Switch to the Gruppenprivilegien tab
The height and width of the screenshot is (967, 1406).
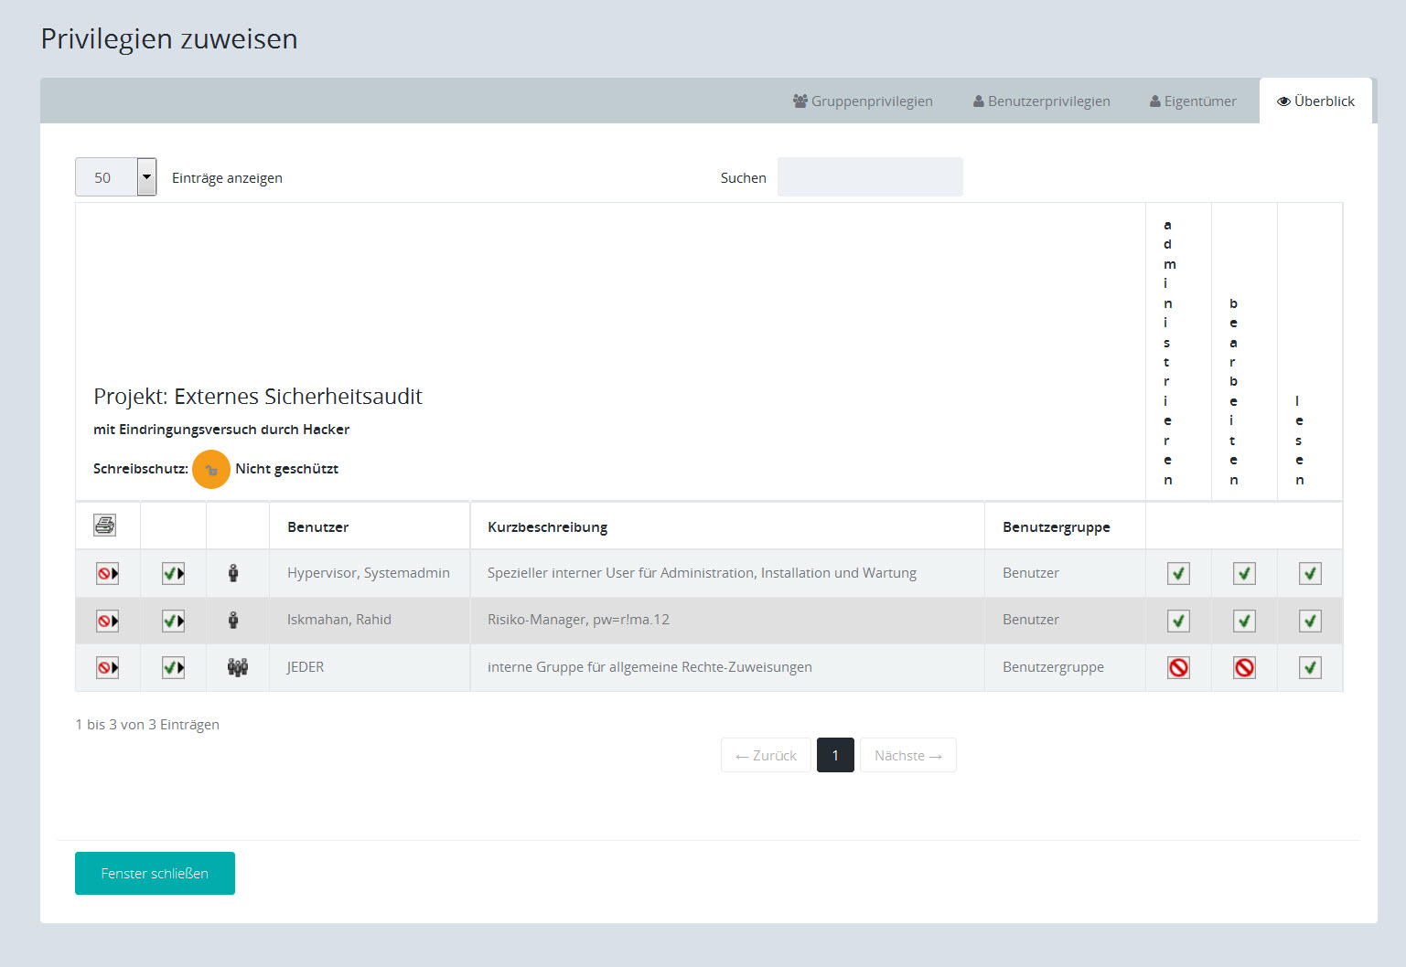(x=863, y=101)
